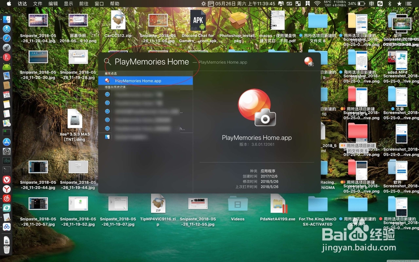
Task: Select Snipaste_2018-05-26_11-12-55.jpg thumbnail
Action: pyautogui.click(x=198, y=203)
